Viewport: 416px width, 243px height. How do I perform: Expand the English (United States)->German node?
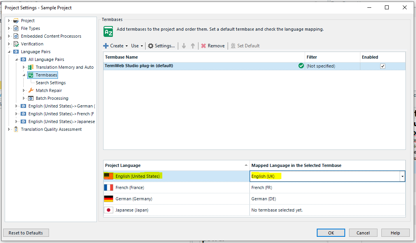coord(16,106)
